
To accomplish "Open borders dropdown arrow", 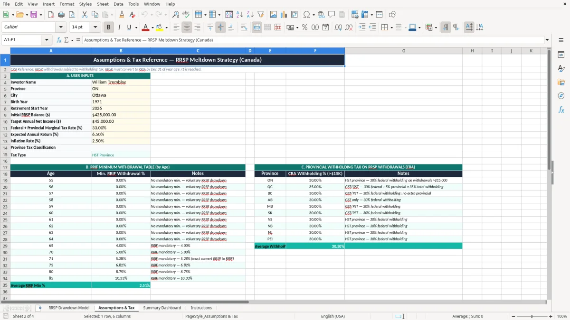I will tap(391, 27).
